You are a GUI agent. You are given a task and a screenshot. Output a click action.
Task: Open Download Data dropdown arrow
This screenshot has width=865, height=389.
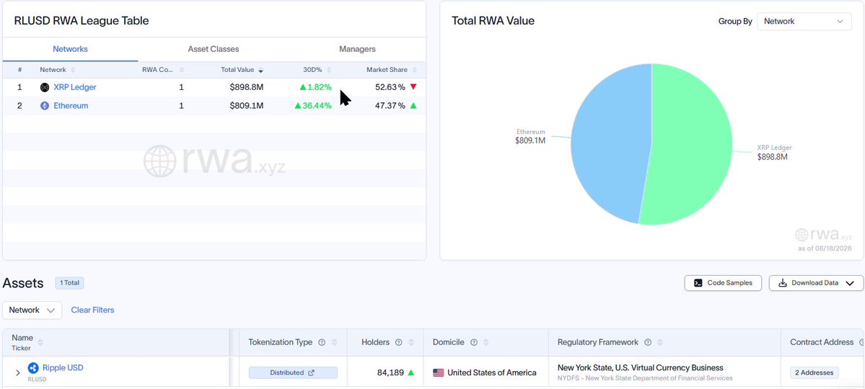(850, 283)
